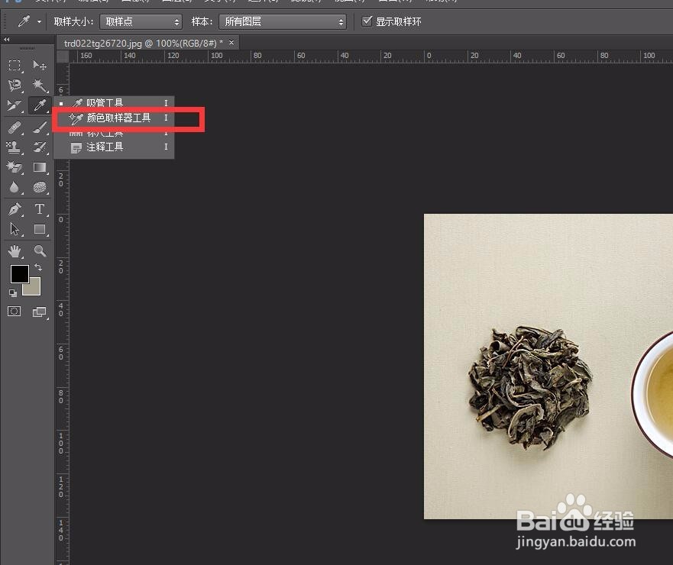Toggle the 显示取样环 checkbox
673x565 pixels.
point(366,21)
